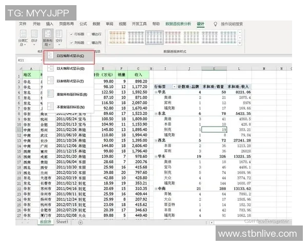Open the 分类汇总 (Subtotals) dropdown
The width and height of the screenshot is (308, 246).
coord(23,38)
